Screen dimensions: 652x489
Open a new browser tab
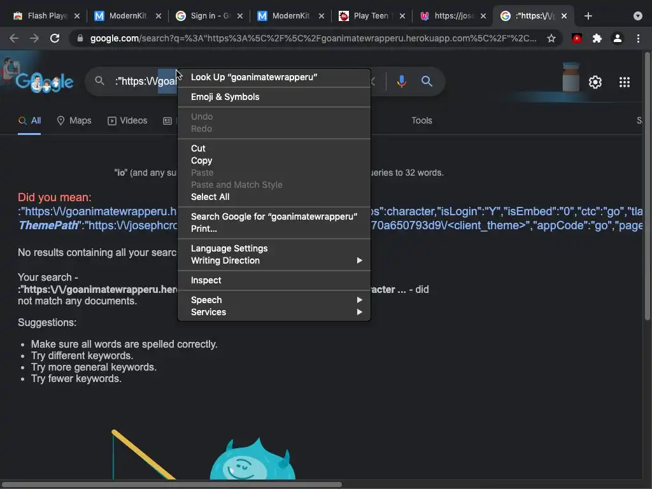click(x=588, y=16)
